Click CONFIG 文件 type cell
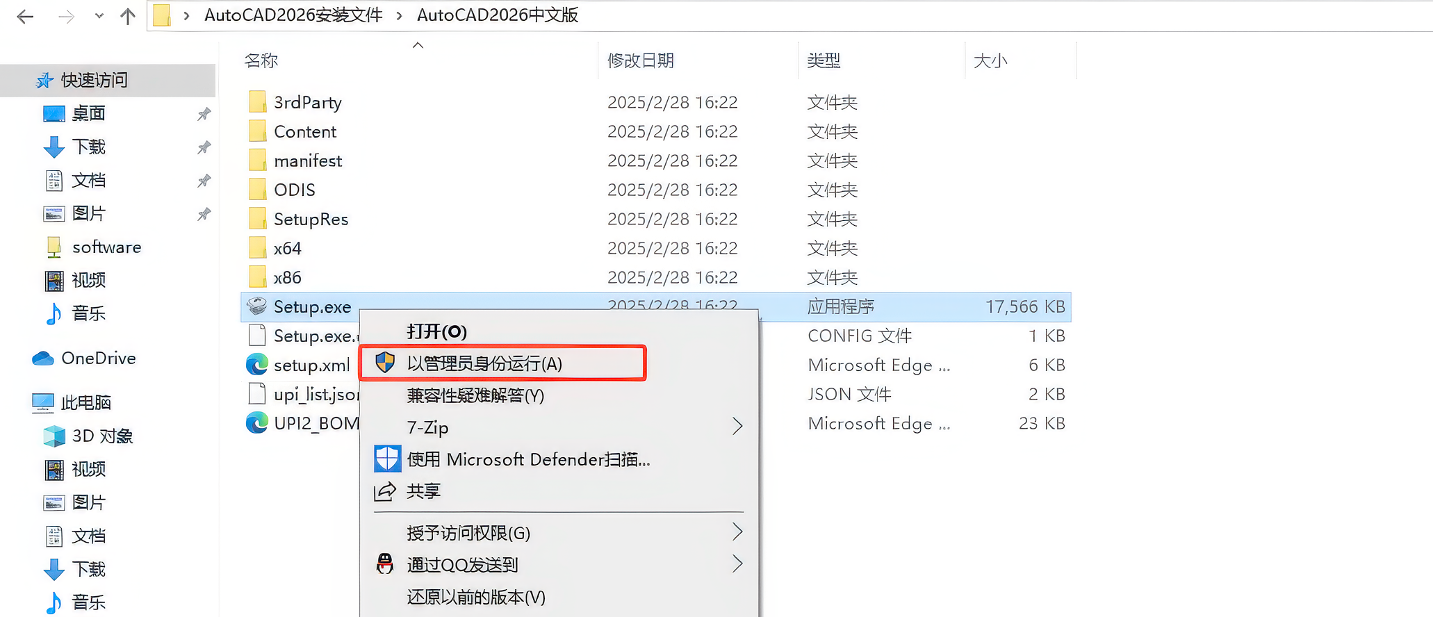The width and height of the screenshot is (1433, 617). [x=860, y=336]
